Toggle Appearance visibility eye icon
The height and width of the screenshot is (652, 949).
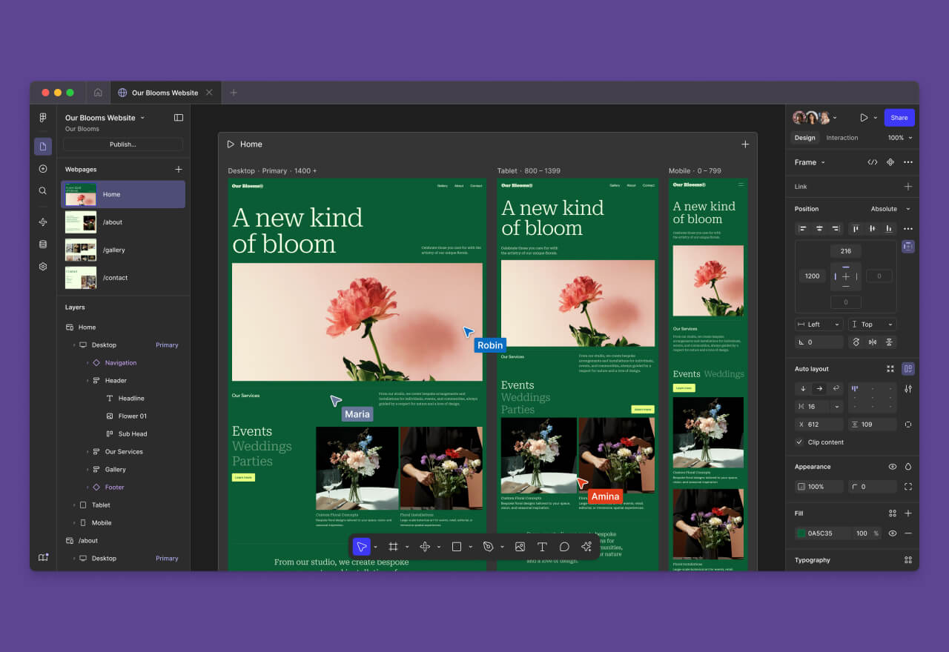click(x=893, y=467)
